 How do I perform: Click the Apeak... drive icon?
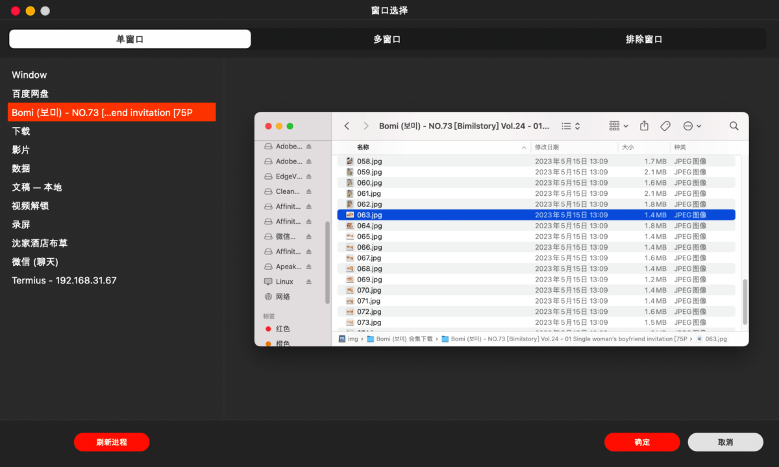tap(268, 267)
